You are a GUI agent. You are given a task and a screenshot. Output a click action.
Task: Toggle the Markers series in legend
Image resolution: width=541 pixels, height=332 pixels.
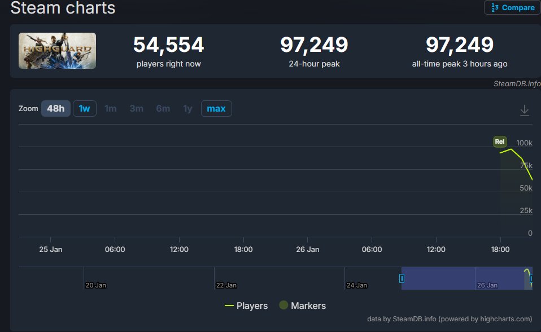[x=303, y=306]
